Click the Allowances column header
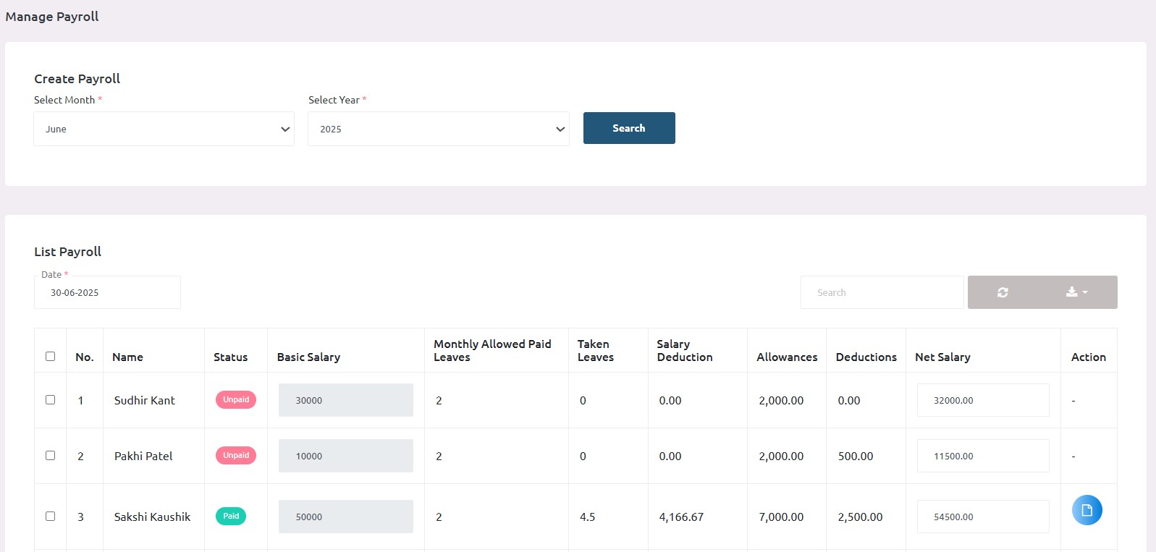The width and height of the screenshot is (1156, 552). pos(787,357)
